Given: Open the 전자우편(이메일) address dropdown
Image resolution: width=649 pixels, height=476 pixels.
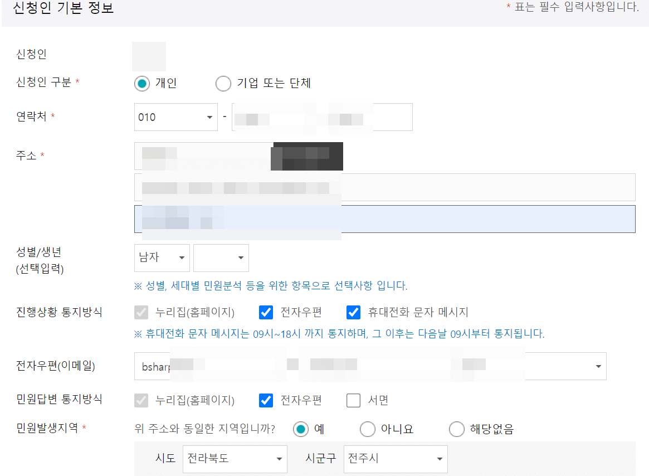Looking at the screenshot, I should (x=370, y=366).
